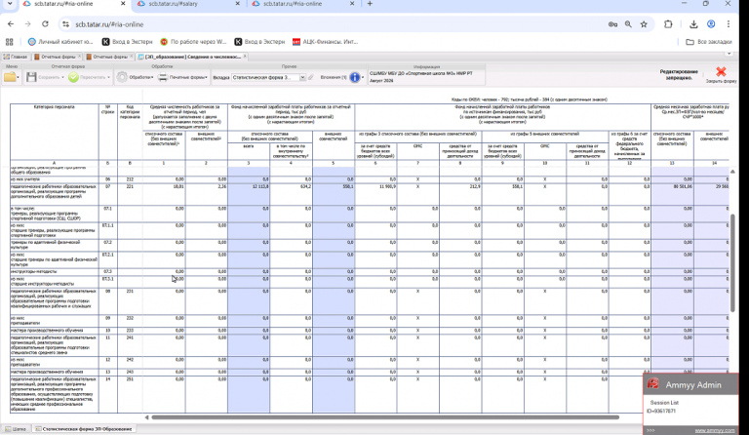Close the [ЗП_образование] Сведения о численнос... form tab
Image resolution: width=749 pixels, height=435 pixels.
click(245, 57)
